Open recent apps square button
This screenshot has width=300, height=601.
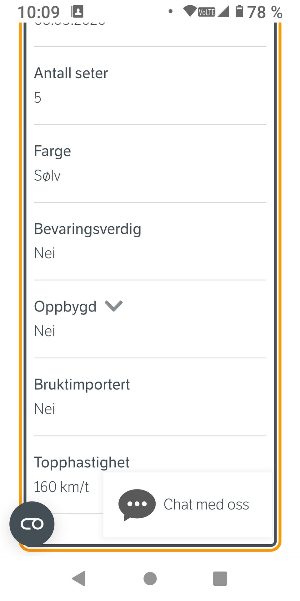point(220,578)
